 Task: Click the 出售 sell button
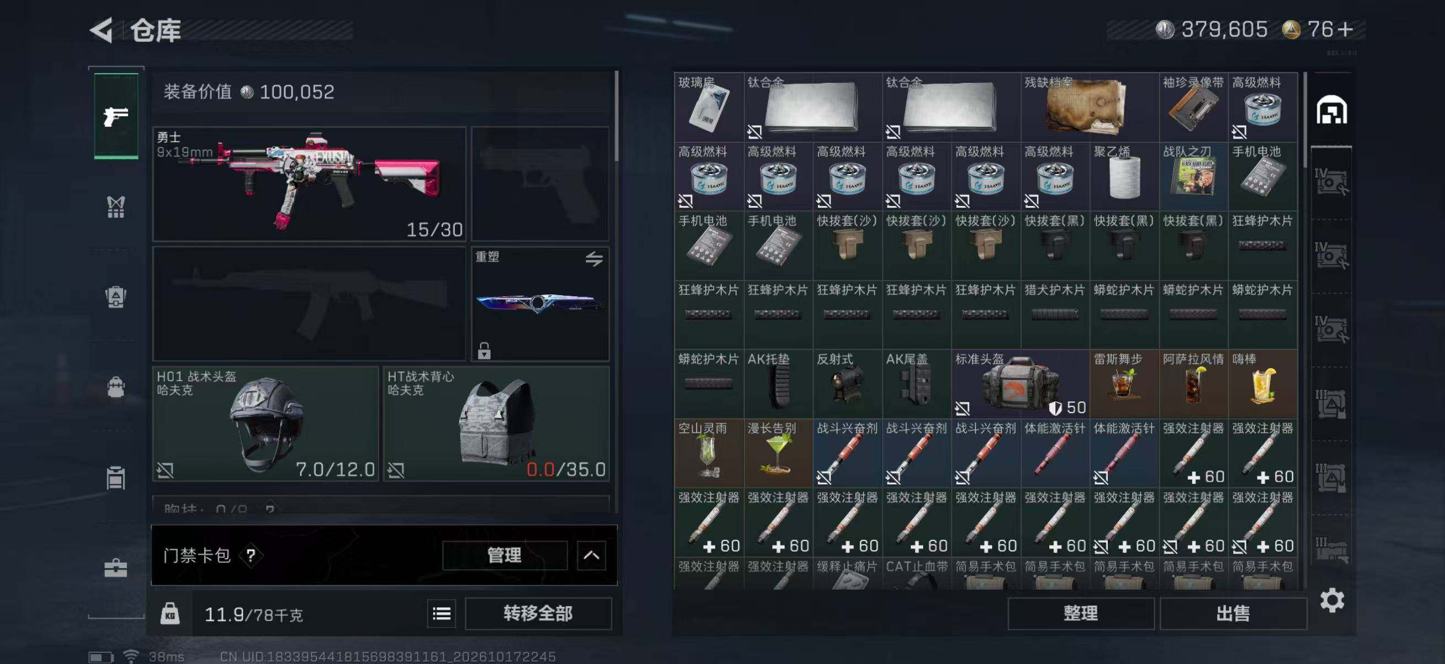tap(1233, 613)
